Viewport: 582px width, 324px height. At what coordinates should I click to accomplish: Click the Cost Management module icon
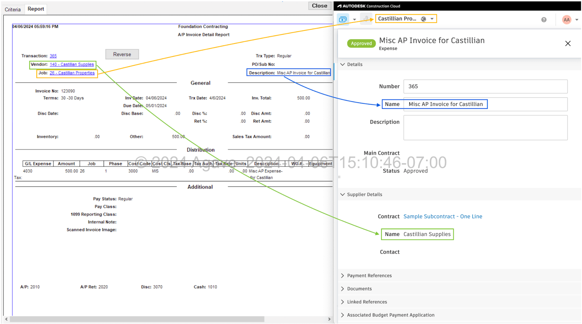pos(343,19)
